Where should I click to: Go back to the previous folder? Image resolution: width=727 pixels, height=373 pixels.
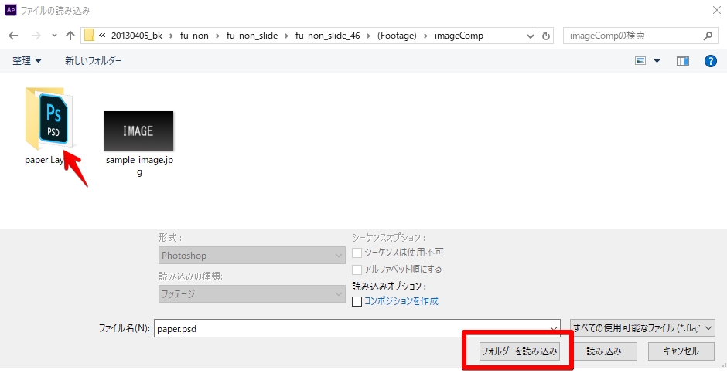coord(13,36)
